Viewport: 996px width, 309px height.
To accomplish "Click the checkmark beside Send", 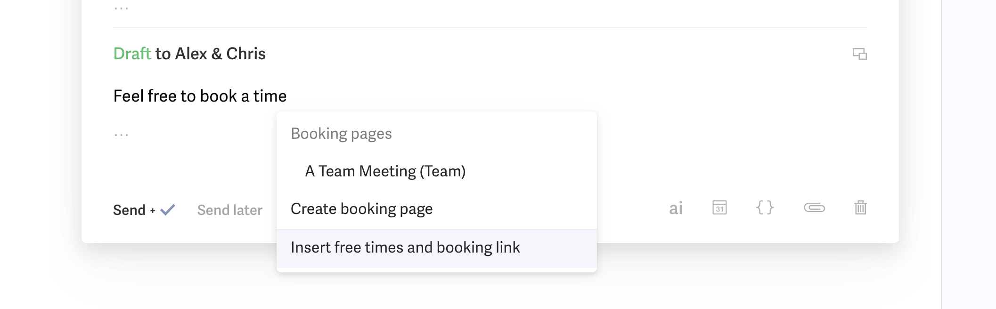I will coord(166,210).
